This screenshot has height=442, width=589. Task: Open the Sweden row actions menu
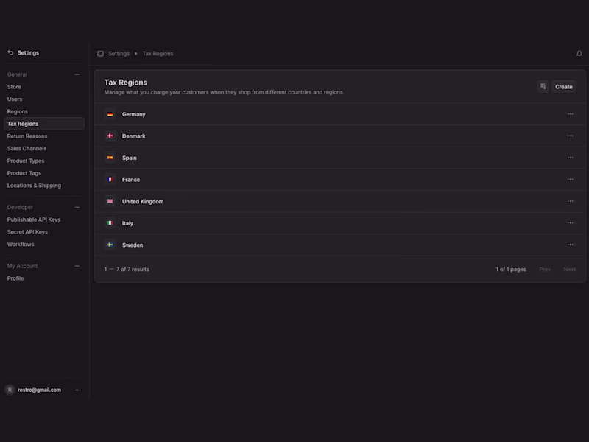[570, 245]
